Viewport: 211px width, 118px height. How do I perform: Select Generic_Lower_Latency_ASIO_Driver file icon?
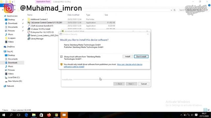point(29,35)
